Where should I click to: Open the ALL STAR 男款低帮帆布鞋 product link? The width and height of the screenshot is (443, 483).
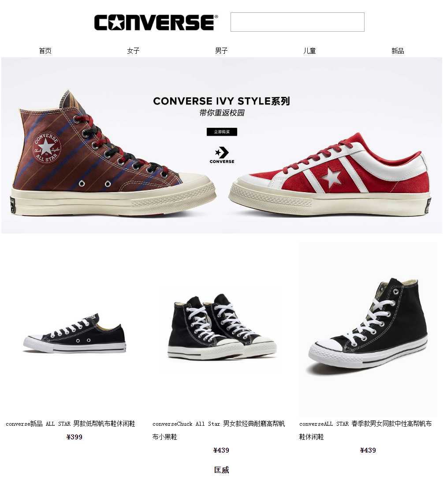71,424
